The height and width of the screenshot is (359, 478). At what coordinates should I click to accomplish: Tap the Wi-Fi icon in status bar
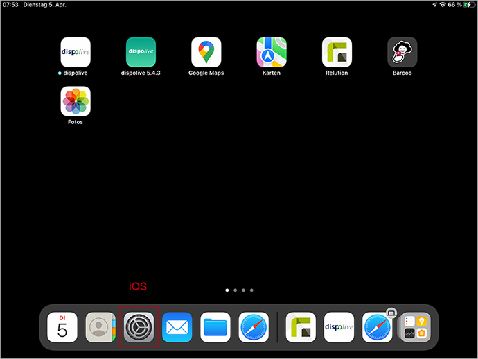(443, 5)
